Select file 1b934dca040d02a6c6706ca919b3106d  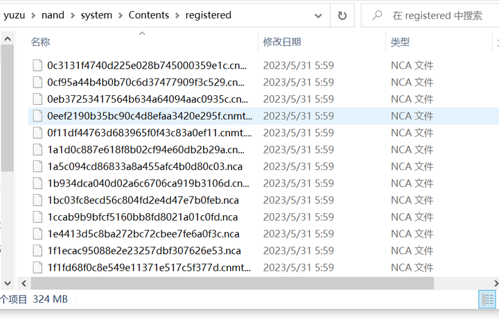click(148, 183)
